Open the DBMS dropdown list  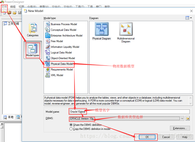click(x=182, y=118)
